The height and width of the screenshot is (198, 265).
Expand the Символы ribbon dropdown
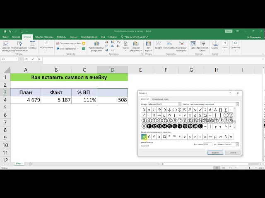[x=235, y=45]
